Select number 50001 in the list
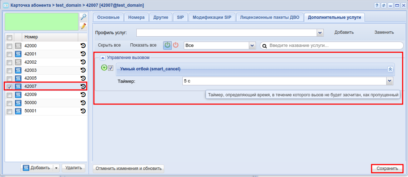 (x=46, y=111)
